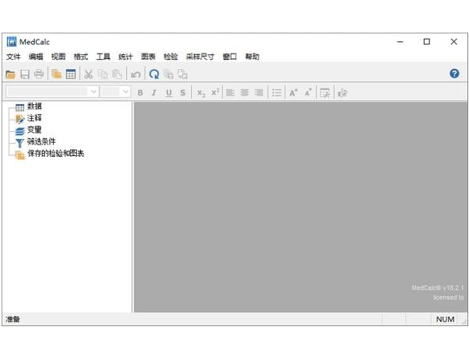
Task: Click the bulleted list icon
Action: [x=277, y=92]
